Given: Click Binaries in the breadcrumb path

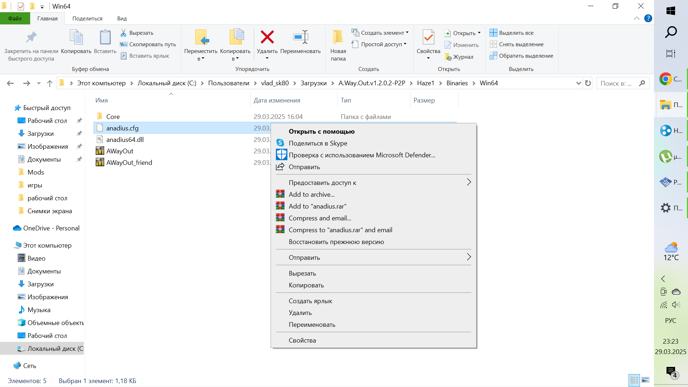Looking at the screenshot, I should [x=457, y=83].
